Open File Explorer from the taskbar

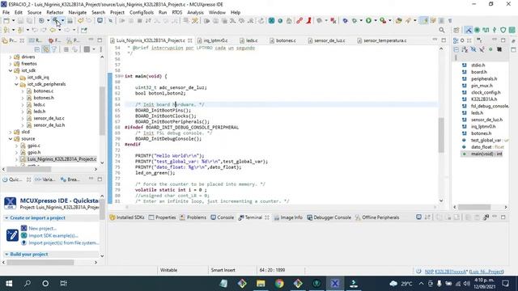tap(261, 284)
